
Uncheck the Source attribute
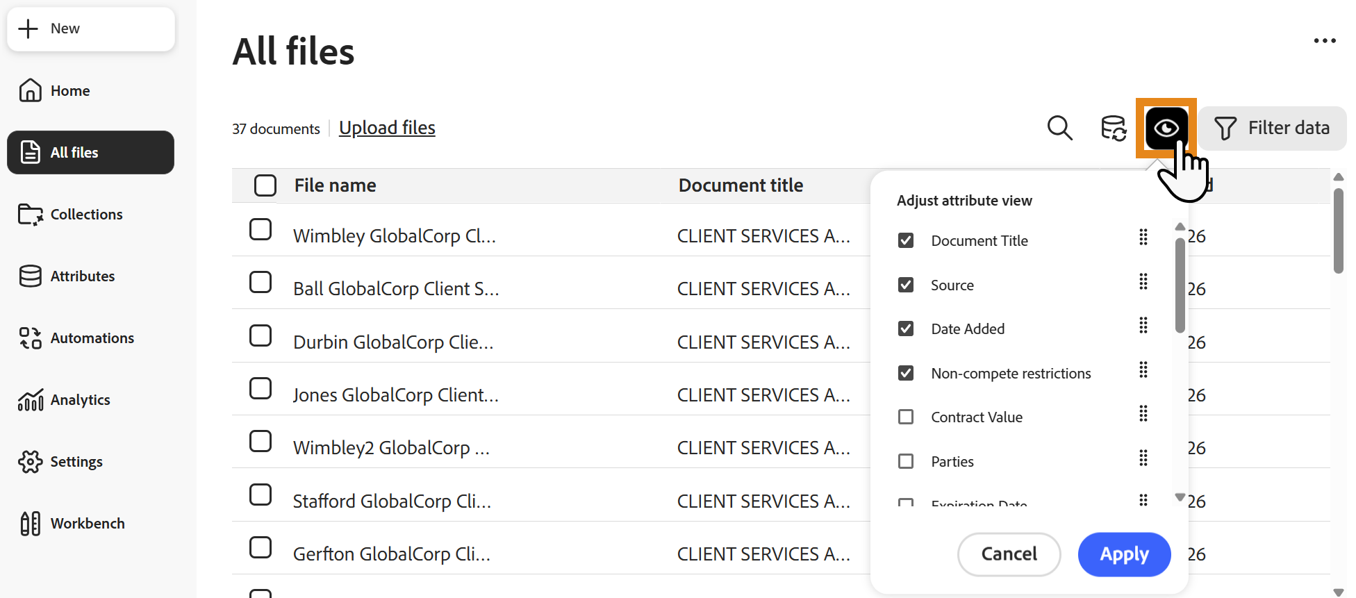[906, 285]
